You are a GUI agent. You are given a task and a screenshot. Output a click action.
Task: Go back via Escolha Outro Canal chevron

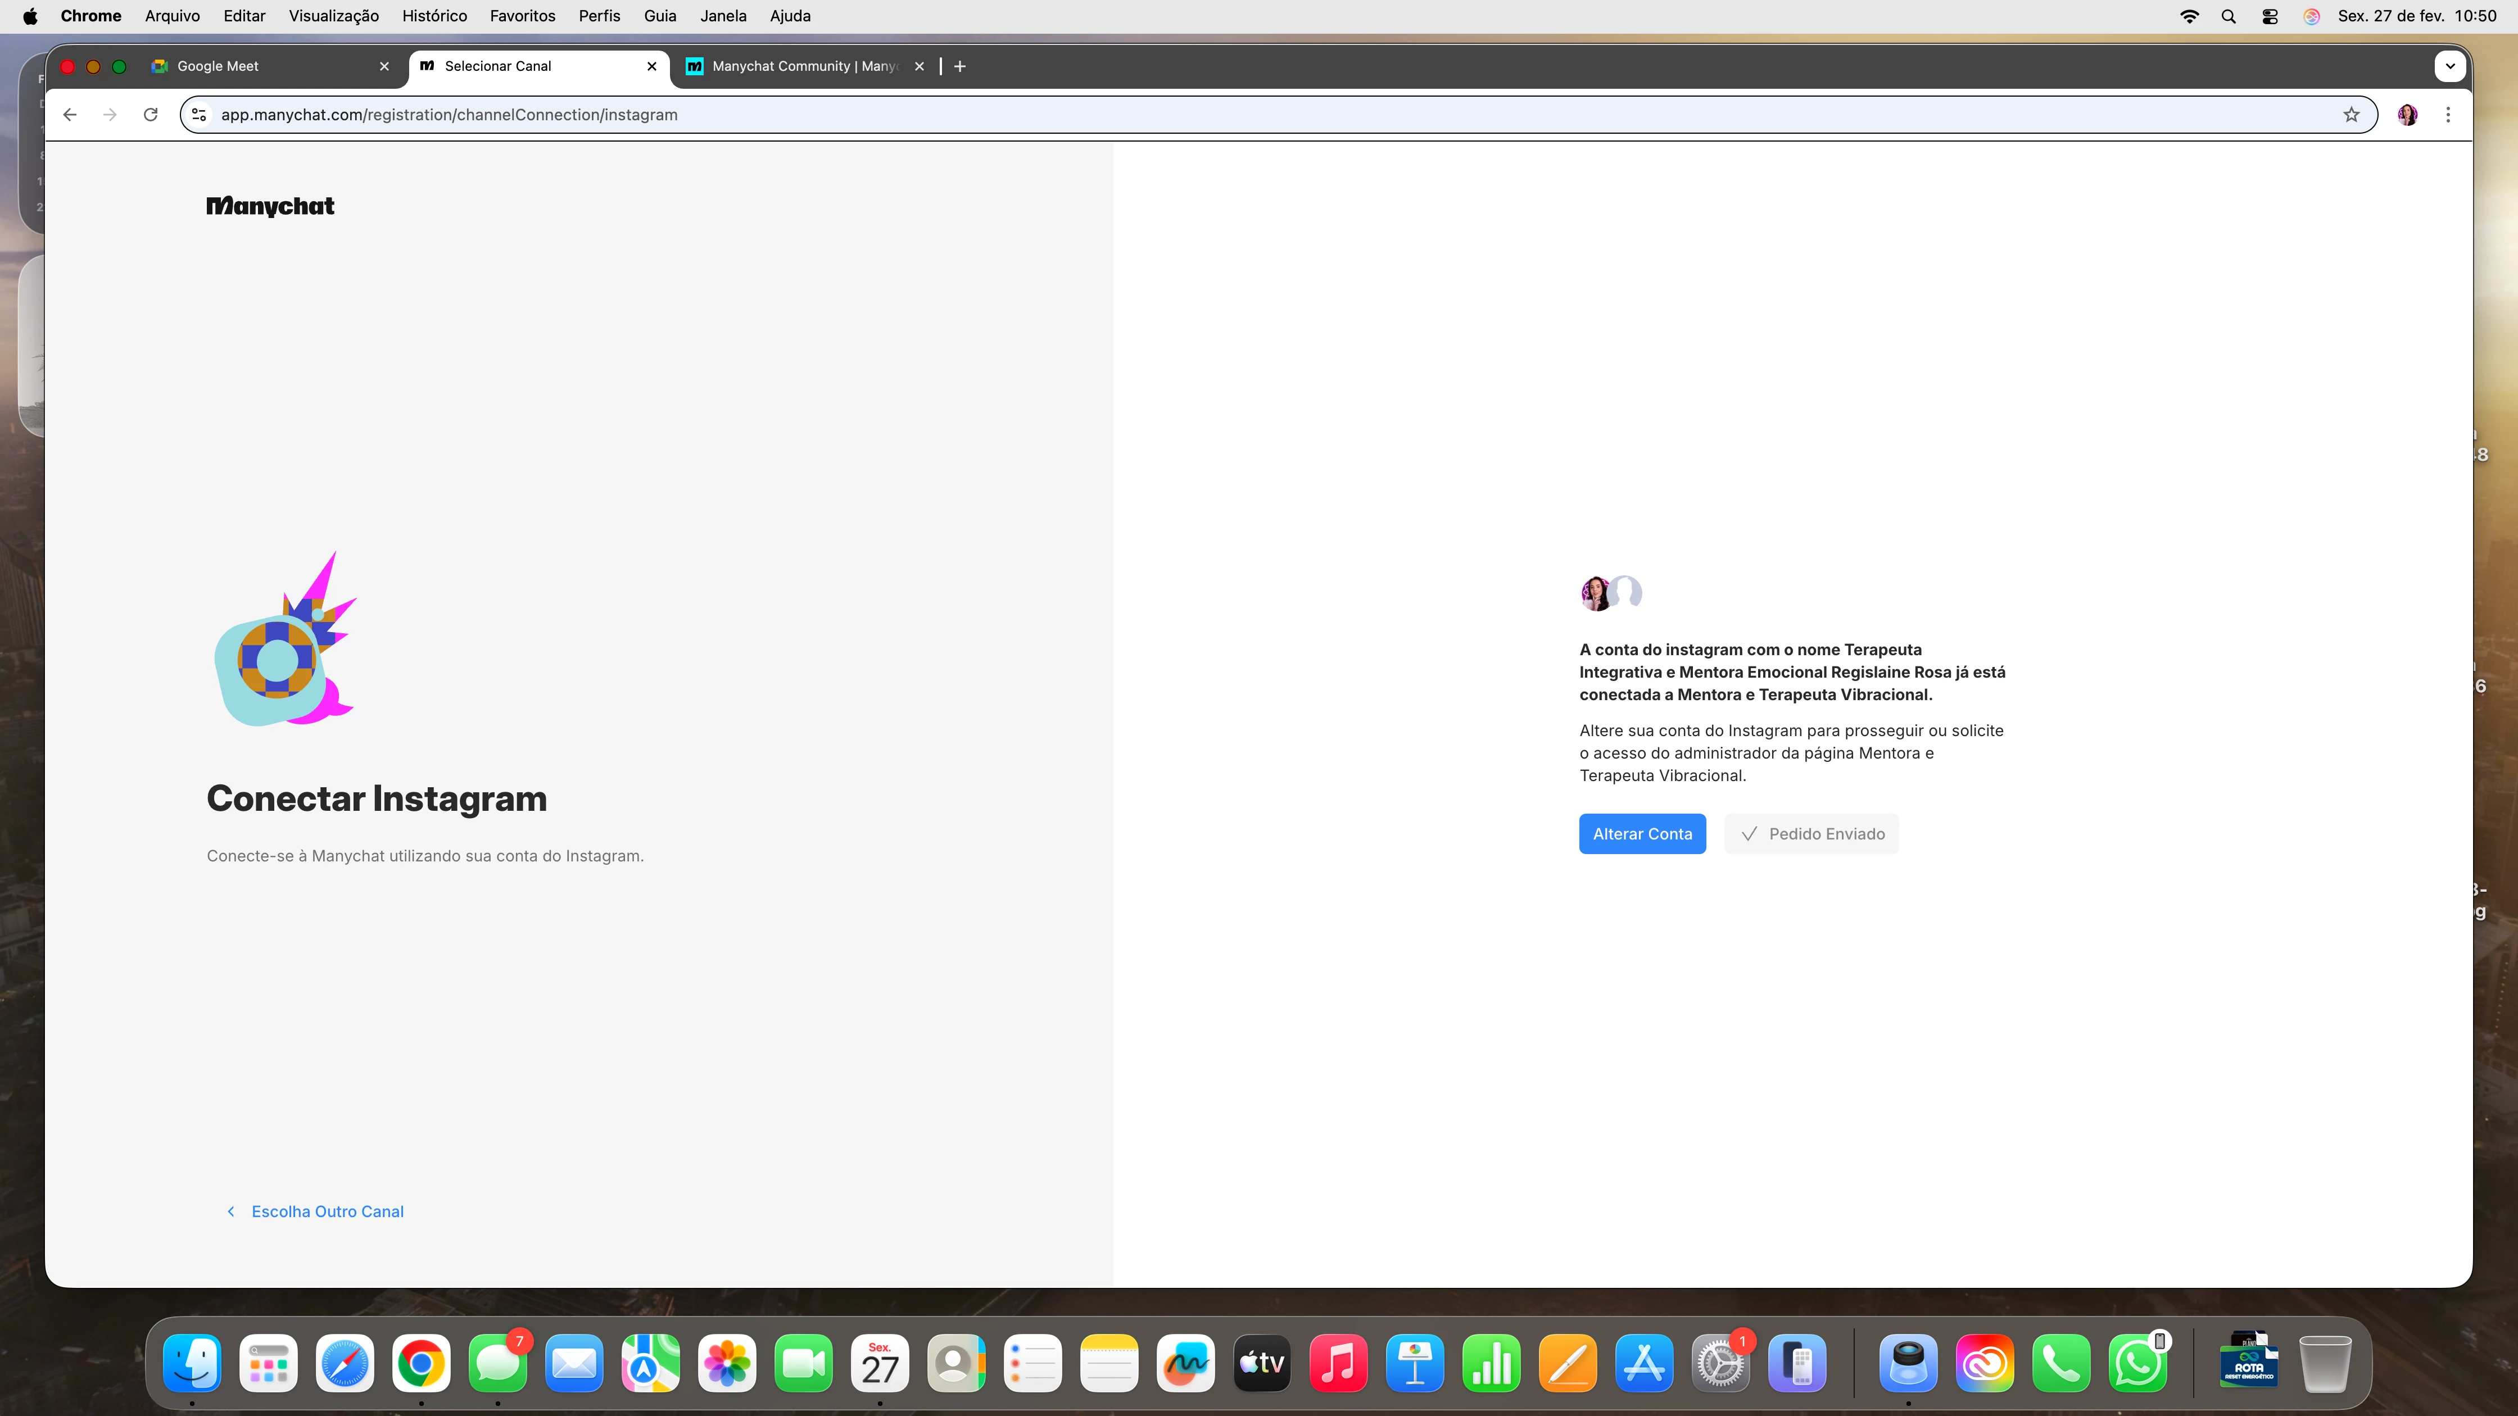[230, 1212]
